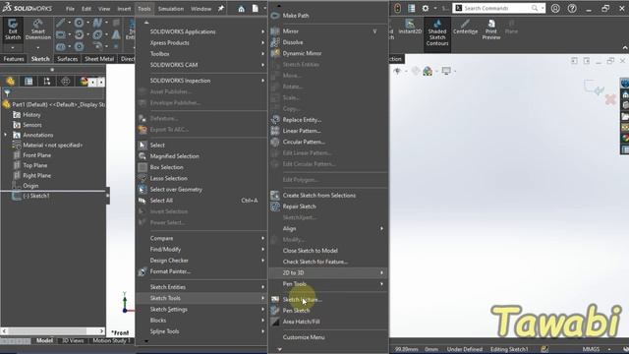Viewport: 629px width, 354px height.
Task: Click the traffic light rebuild icon
Action: (x=397, y=8)
